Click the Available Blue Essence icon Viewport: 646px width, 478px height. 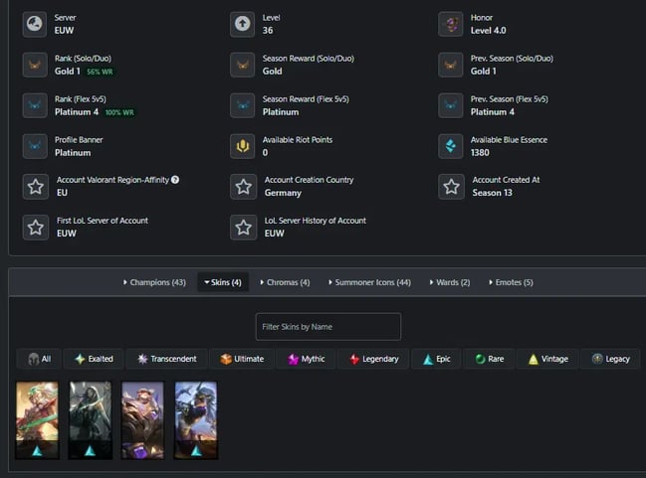click(451, 146)
